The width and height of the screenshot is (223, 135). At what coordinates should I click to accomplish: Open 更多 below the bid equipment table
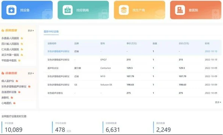click(x=218, y=102)
